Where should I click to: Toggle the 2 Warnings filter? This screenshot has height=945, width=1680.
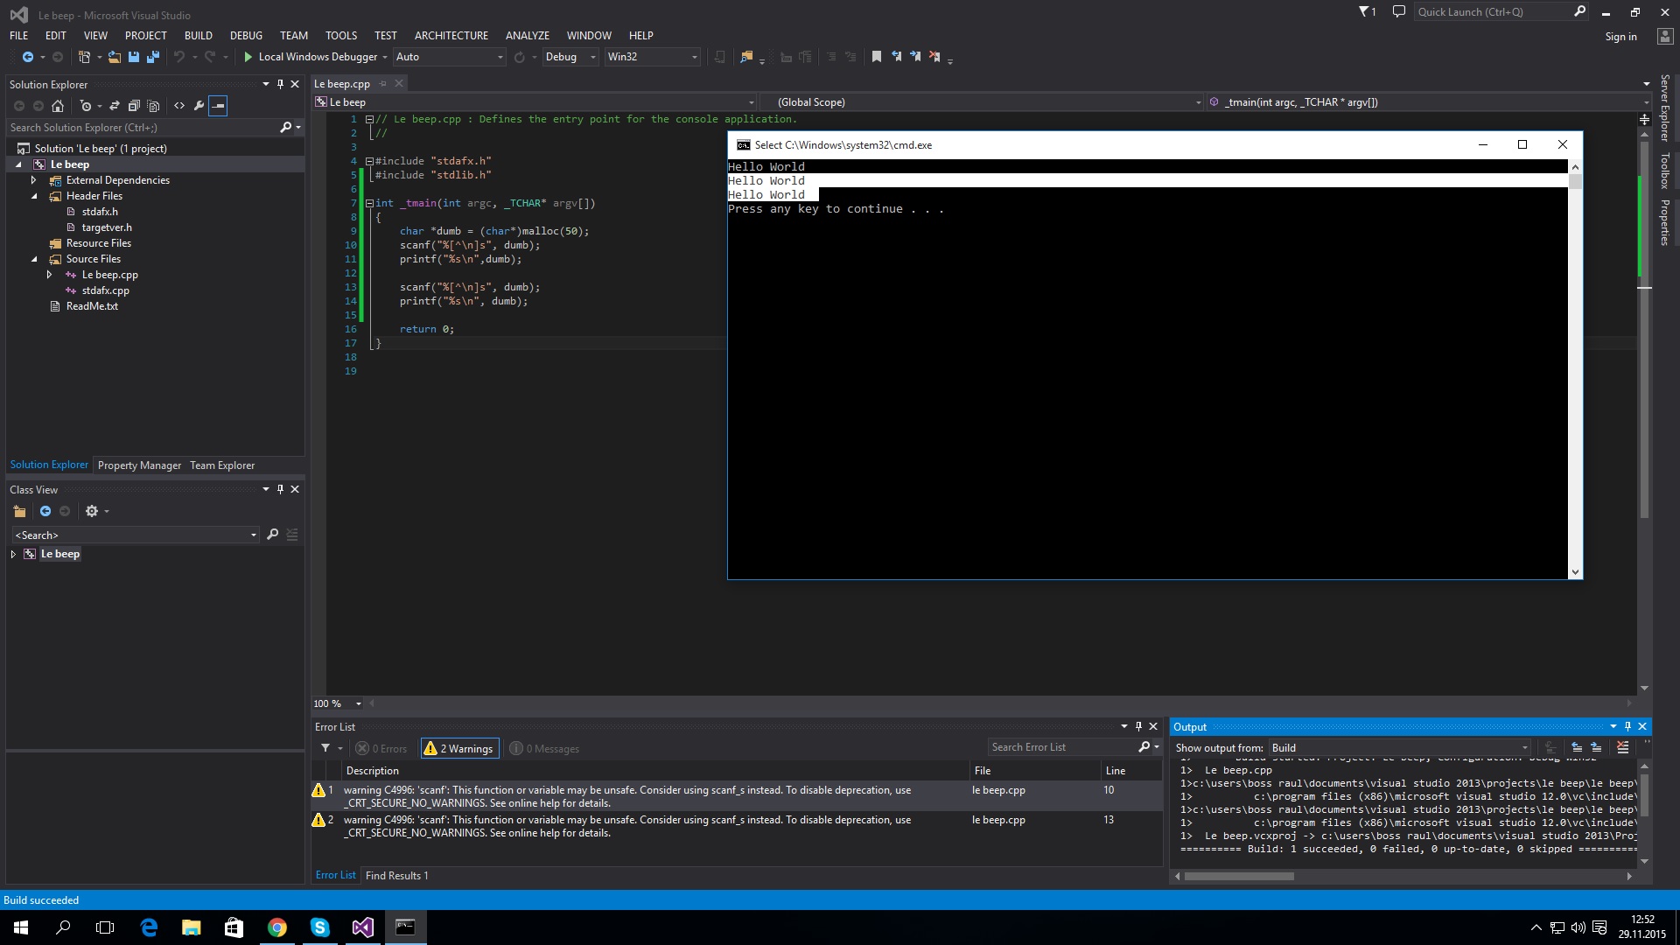pyautogui.click(x=460, y=748)
